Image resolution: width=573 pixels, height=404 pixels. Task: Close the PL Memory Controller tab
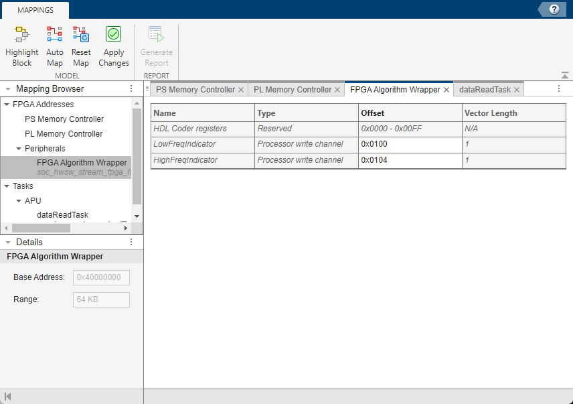pos(337,90)
